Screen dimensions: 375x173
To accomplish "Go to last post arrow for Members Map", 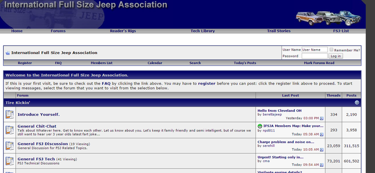I will click(322, 135).
